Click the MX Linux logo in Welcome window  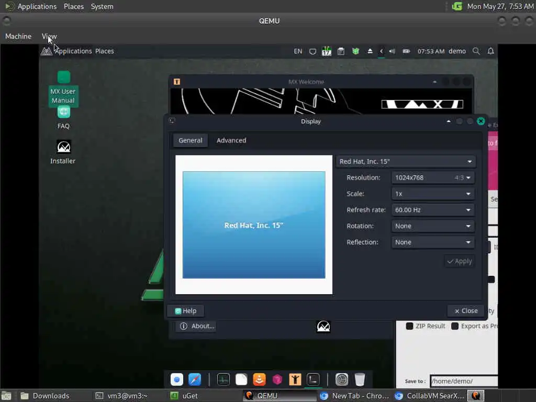click(x=422, y=104)
